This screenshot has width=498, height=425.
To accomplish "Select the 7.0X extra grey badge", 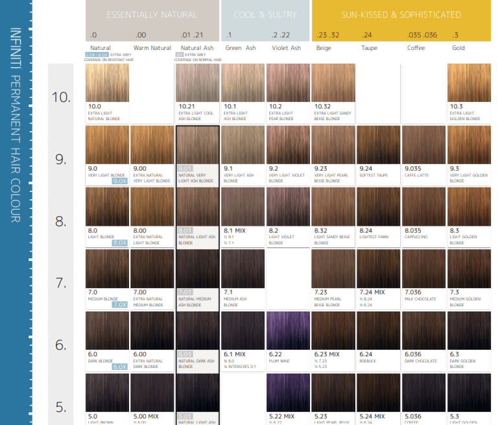I will tap(120, 304).
